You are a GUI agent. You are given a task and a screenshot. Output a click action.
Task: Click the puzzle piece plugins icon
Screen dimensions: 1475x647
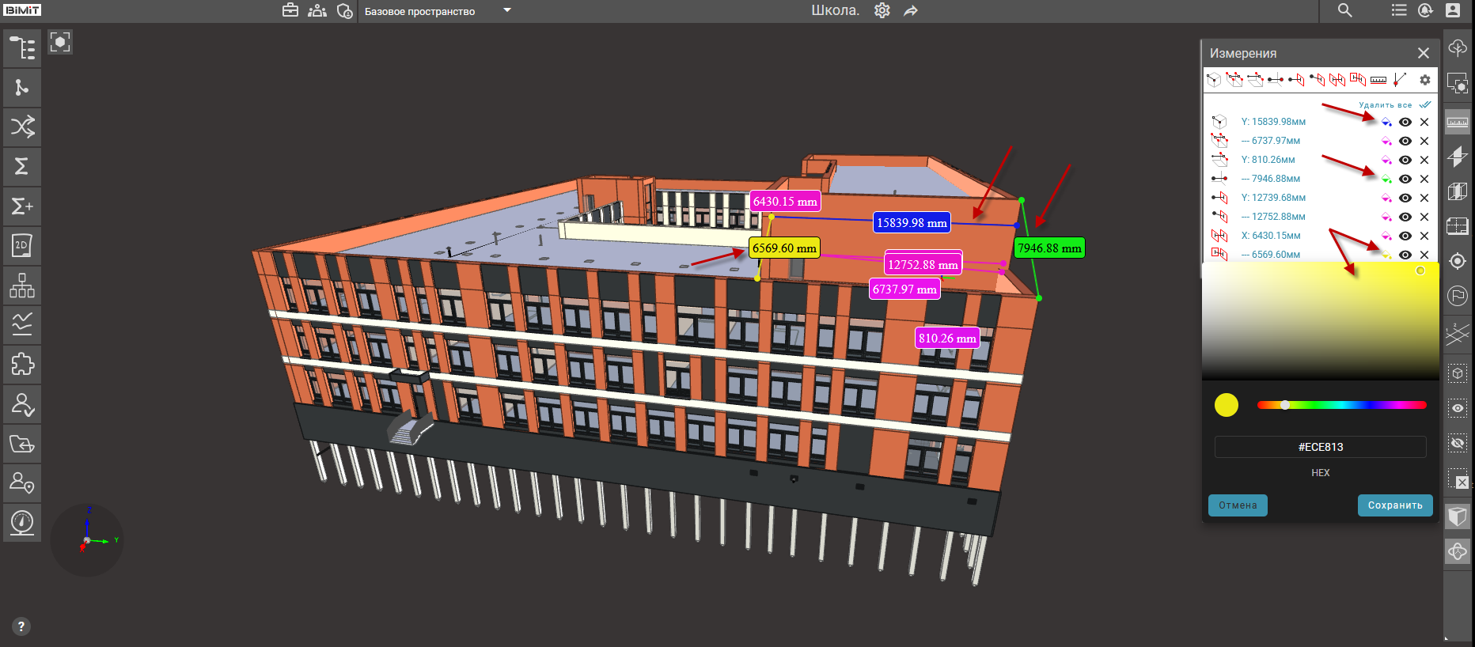click(22, 364)
